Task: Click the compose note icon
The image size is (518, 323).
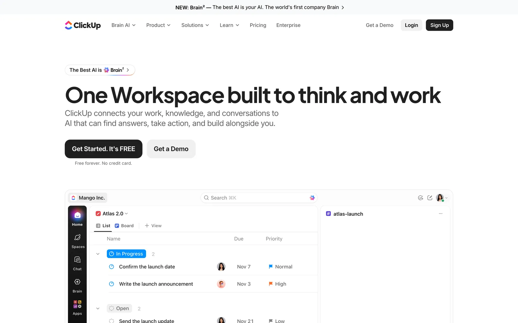Action: pyautogui.click(x=430, y=198)
